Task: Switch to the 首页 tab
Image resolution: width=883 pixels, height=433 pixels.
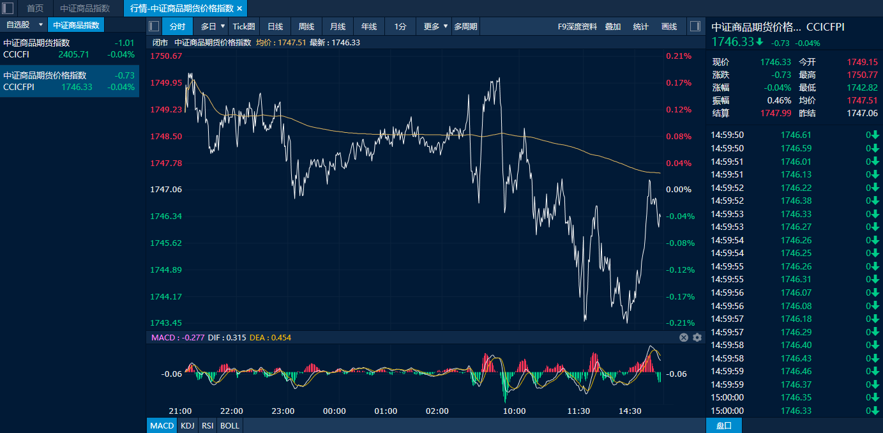Action: pyautogui.click(x=35, y=8)
